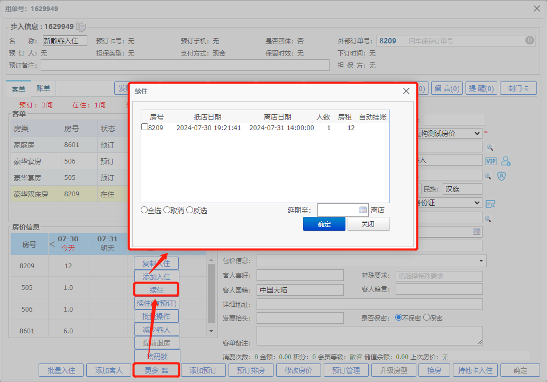The image size is (547, 382).
Task: Choose 密码锁 in the 更多 menu
Action: (x=157, y=356)
